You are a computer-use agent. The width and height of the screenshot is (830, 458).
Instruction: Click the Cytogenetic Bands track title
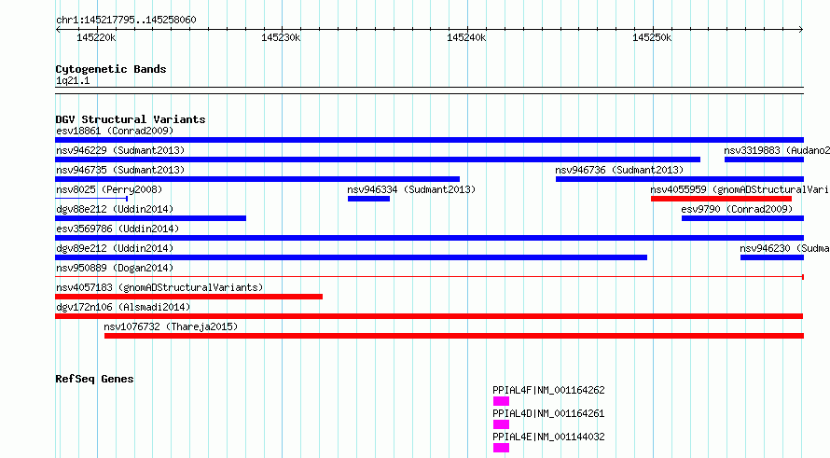click(x=111, y=69)
